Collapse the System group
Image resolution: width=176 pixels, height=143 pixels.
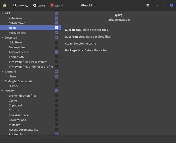2,91
